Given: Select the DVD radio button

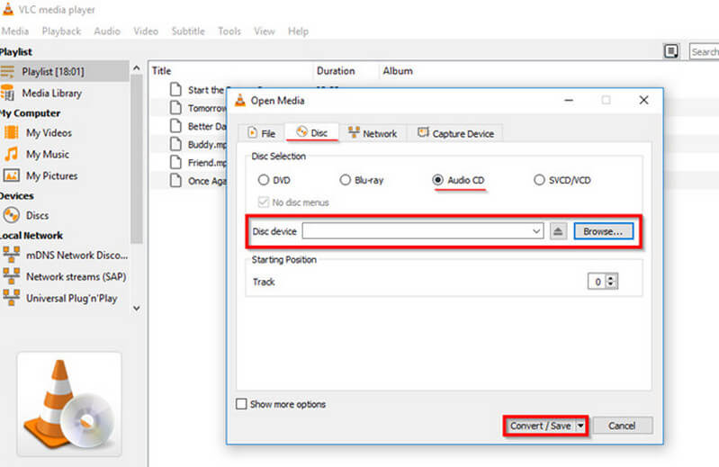Looking at the screenshot, I should click(263, 180).
